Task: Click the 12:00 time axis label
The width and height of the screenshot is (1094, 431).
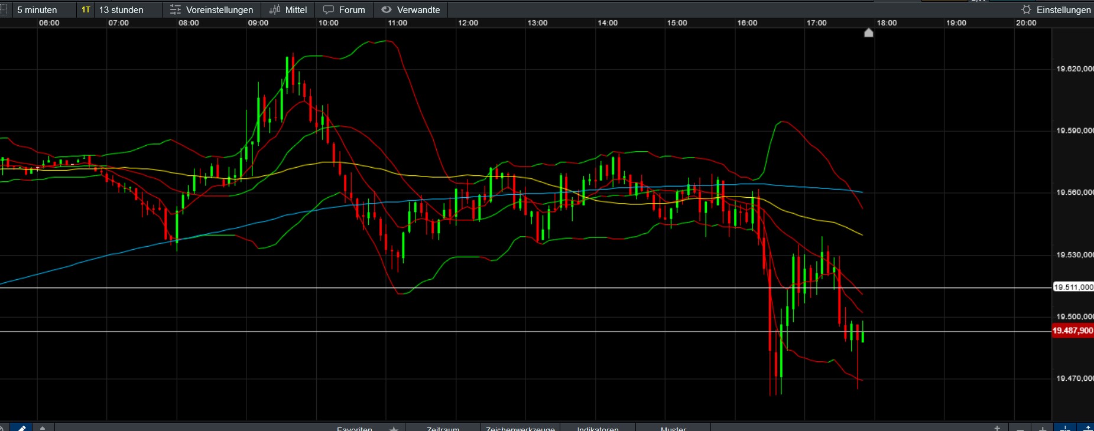Action: 468,23
